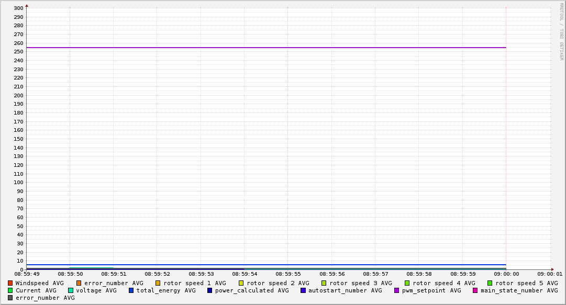Click the blue total_energy AVG legend swatch
Screen dimensions: 566x305
coord(131,290)
